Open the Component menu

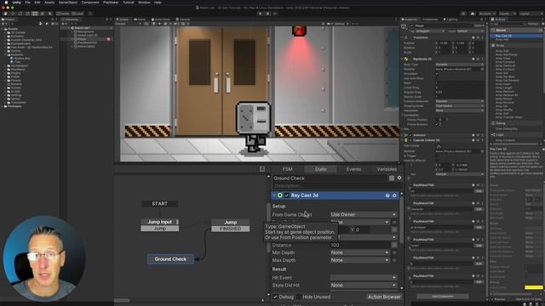90,3
